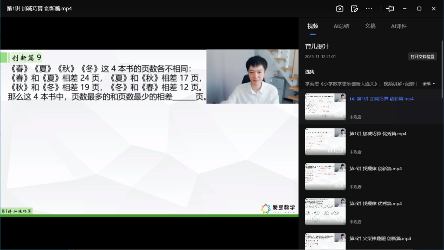Click title of 第1讲 加减巧算 优秀篇.mp4
Screen dimensions: 444x250
377,133
